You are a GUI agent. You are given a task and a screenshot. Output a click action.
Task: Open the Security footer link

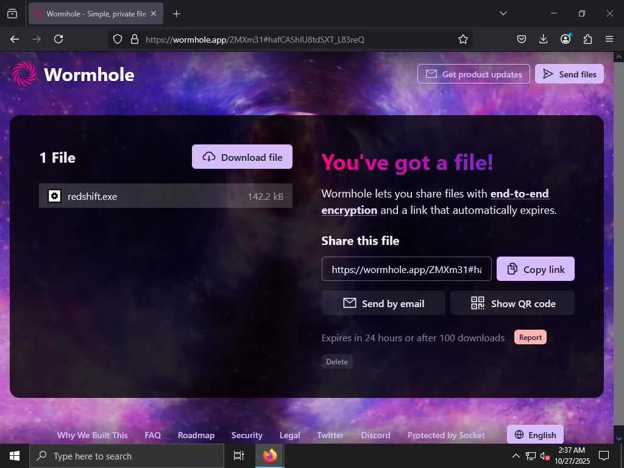[x=247, y=435]
